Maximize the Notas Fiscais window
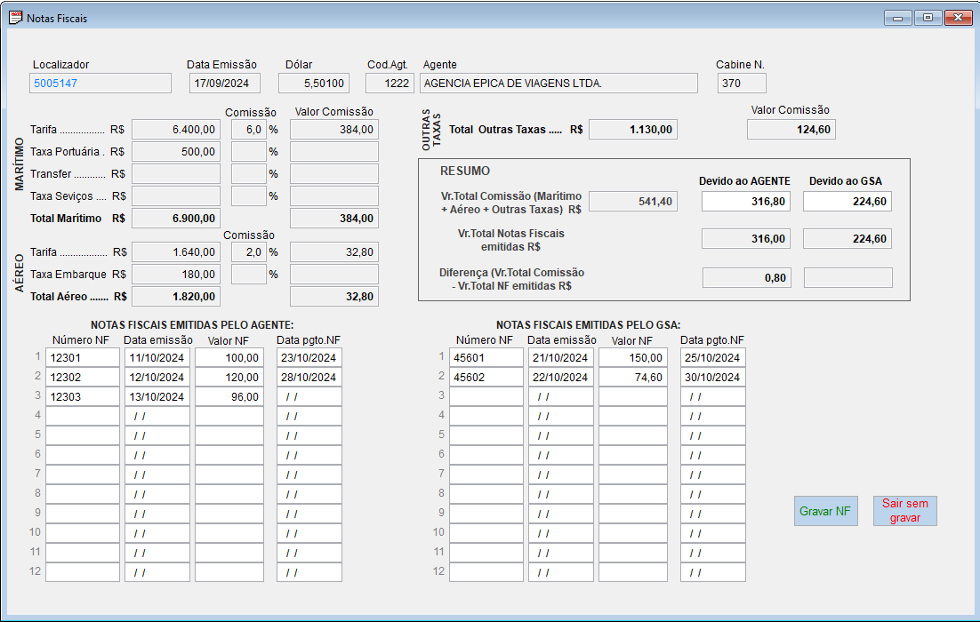This screenshot has height=622, width=980. (x=928, y=18)
